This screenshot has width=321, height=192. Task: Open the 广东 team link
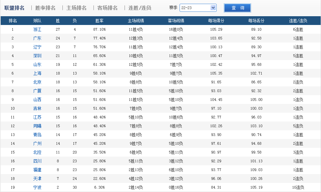[37, 38]
